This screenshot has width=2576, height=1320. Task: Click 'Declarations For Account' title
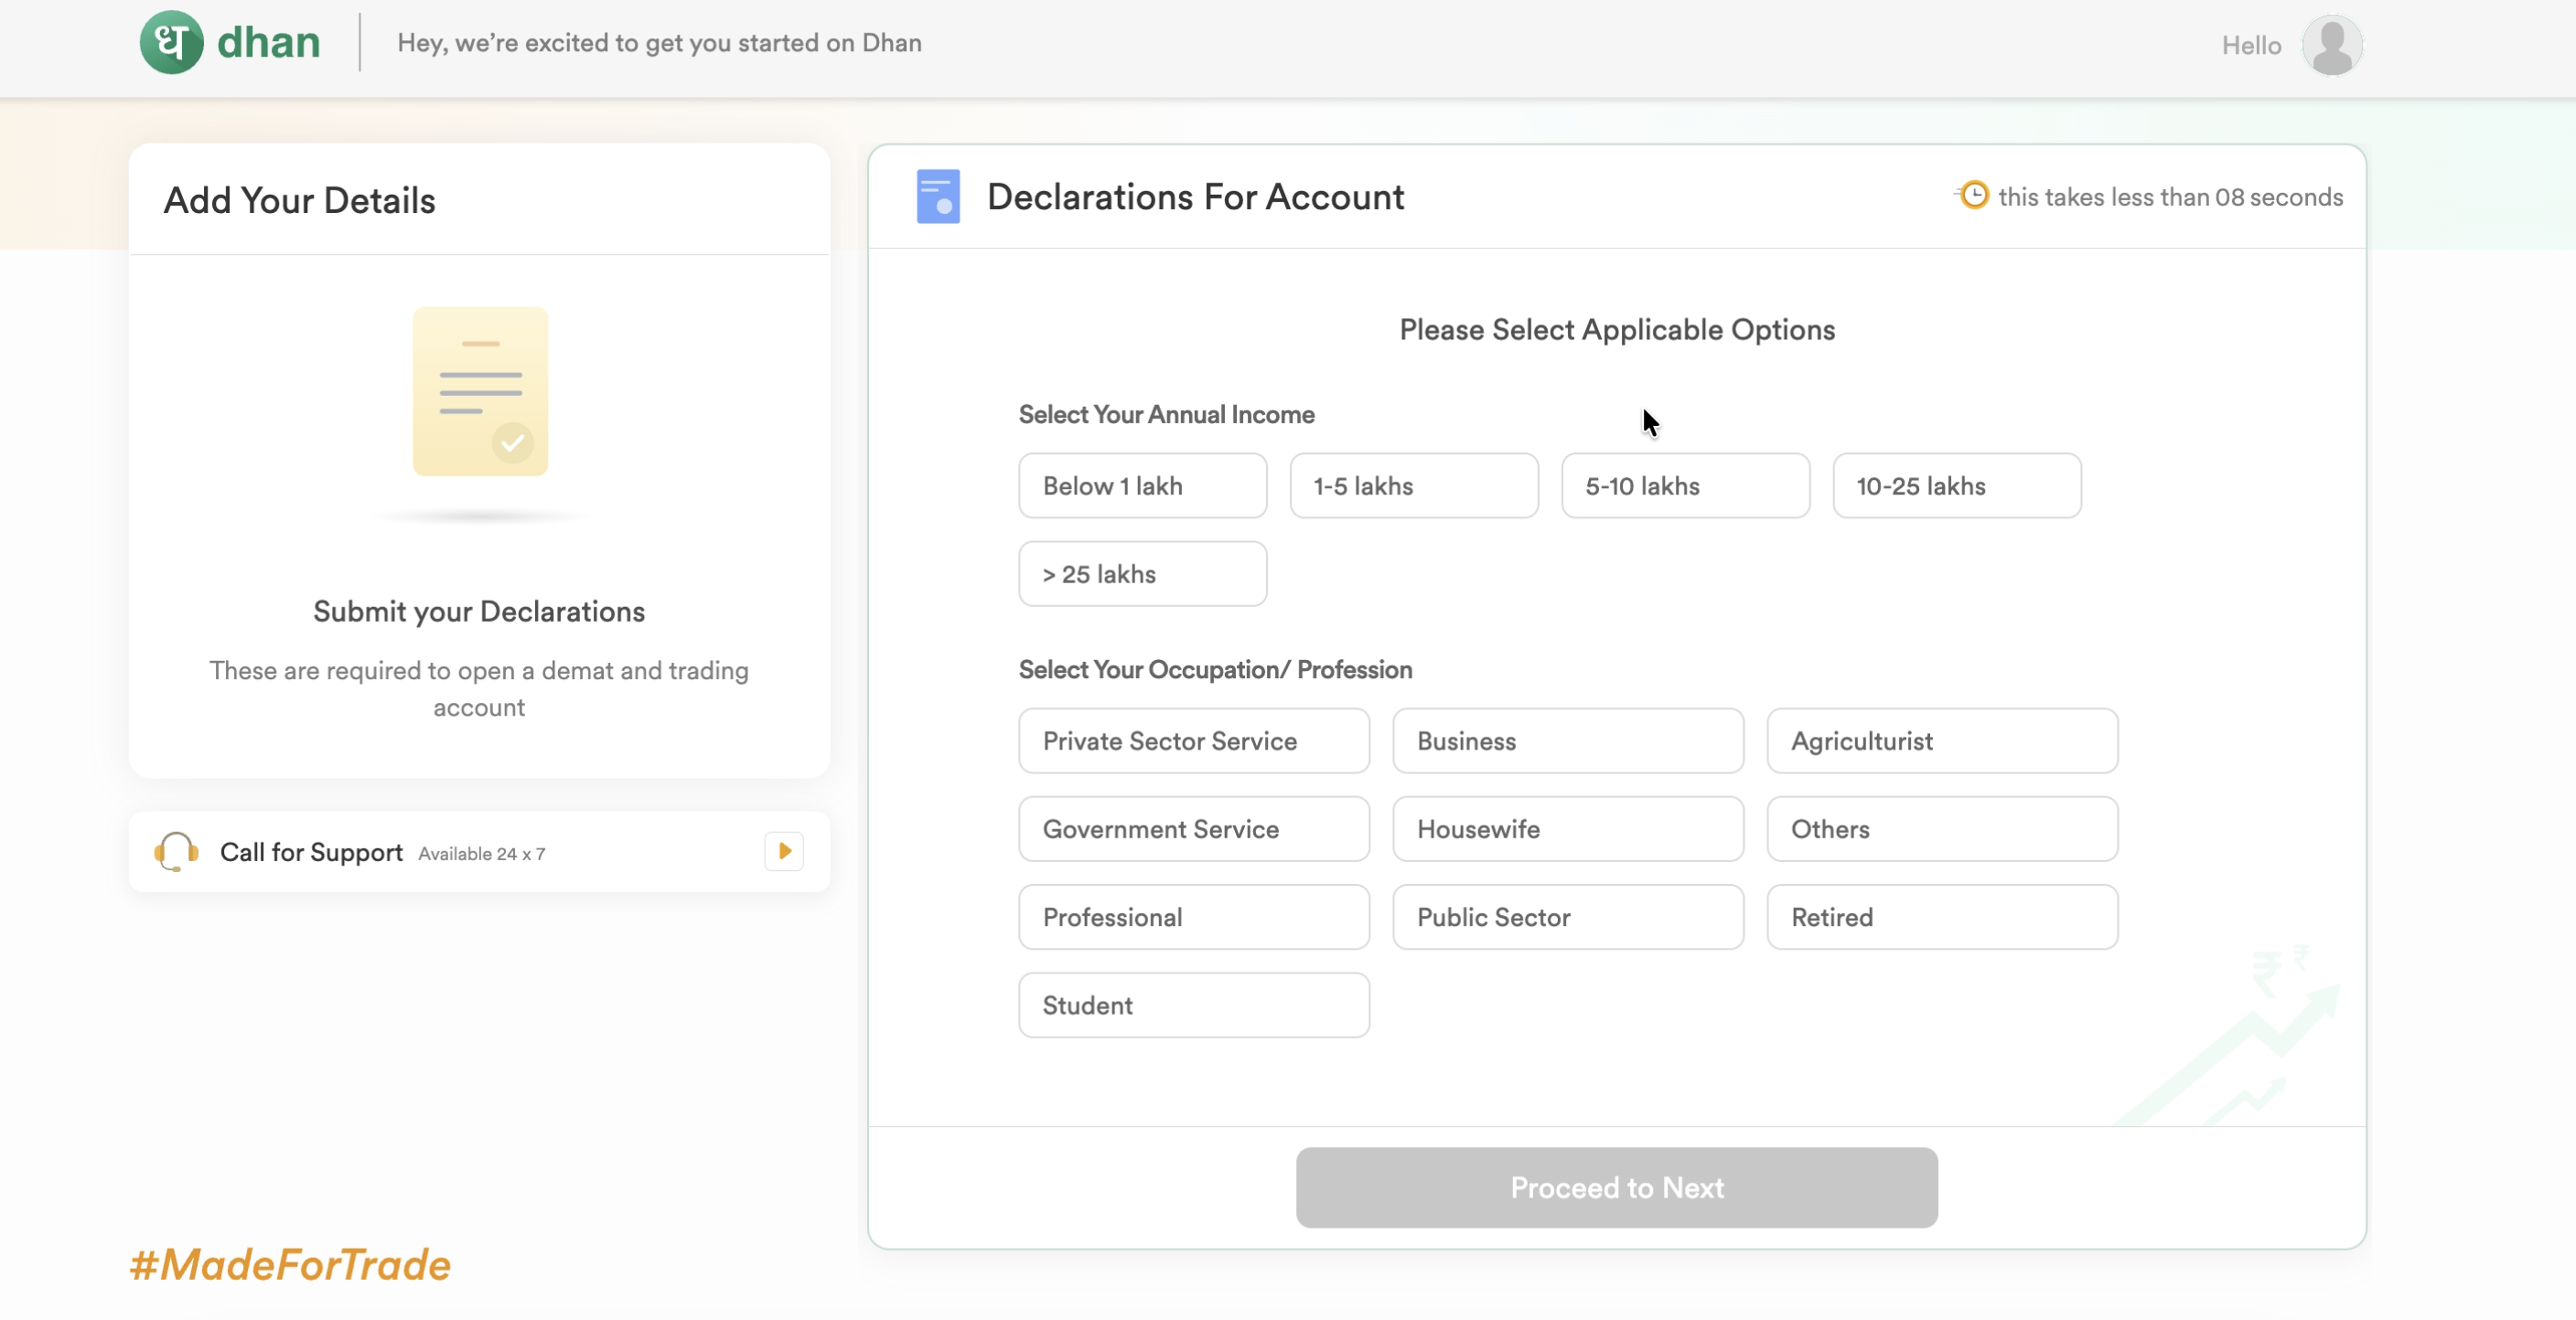(x=1195, y=197)
